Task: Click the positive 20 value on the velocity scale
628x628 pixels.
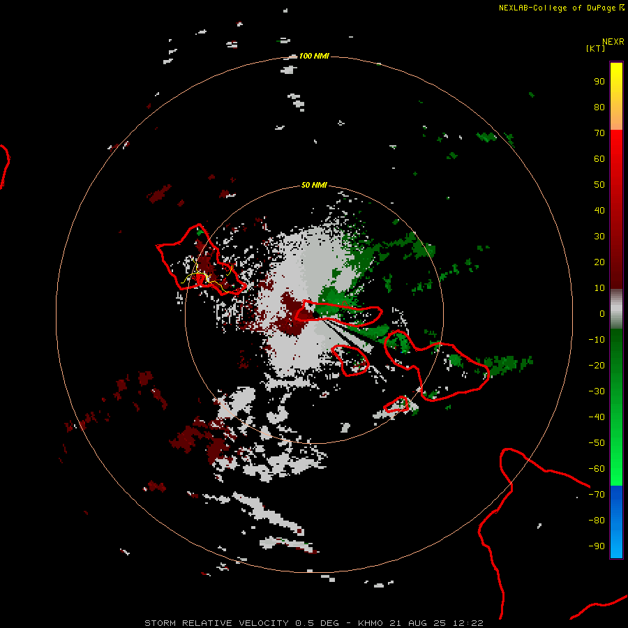Action: tap(599, 262)
